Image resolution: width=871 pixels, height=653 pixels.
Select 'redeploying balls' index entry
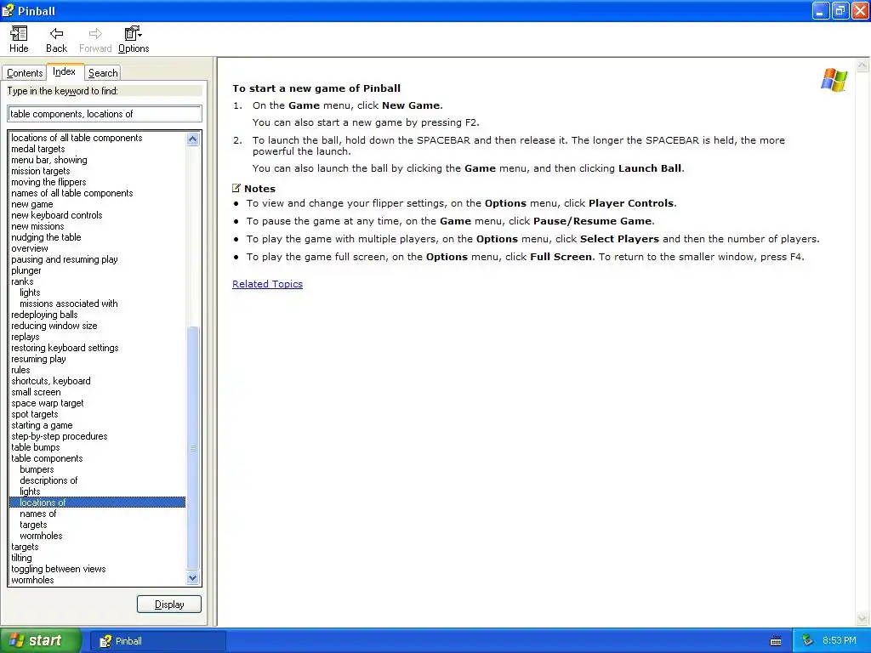tap(44, 315)
